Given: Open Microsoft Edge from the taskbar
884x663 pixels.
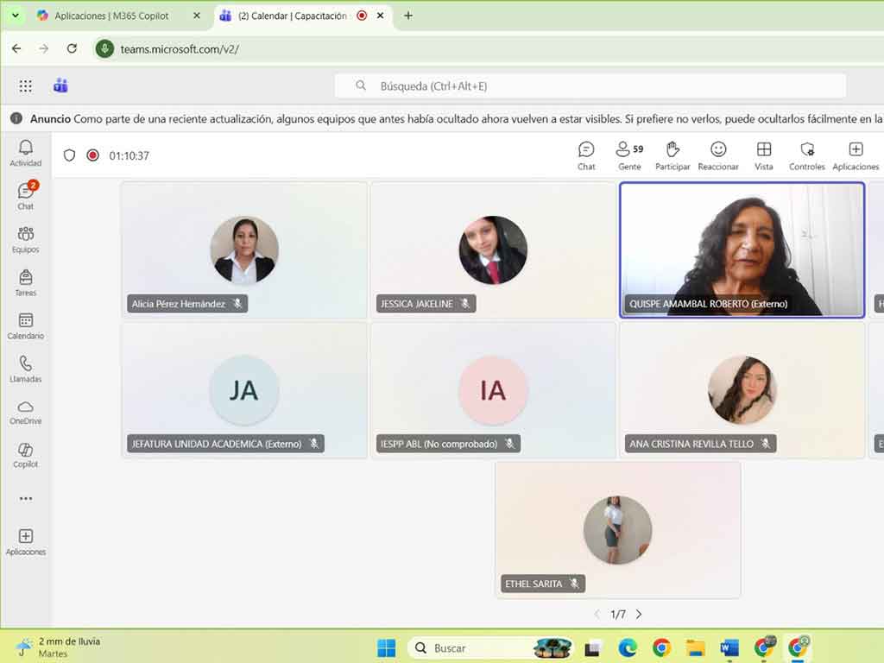Looking at the screenshot, I should click(x=628, y=647).
